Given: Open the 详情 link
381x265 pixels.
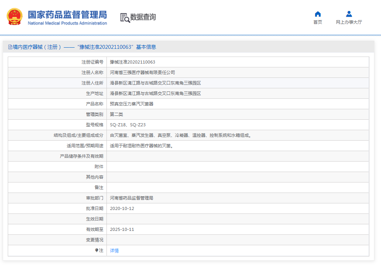Looking at the screenshot, I should click(x=114, y=251).
